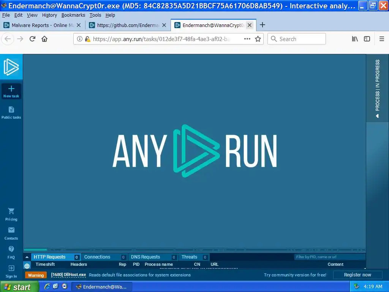The height and width of the screenshot is (292, 389).
Task: Click the Headers column header
Action: click(x=79, y=265)
